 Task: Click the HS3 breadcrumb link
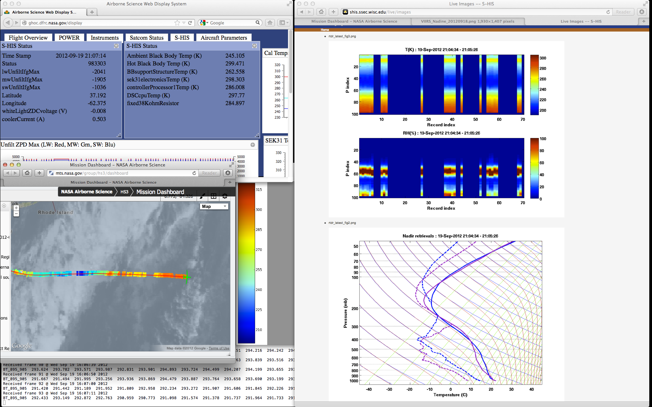tap(124, 192)
